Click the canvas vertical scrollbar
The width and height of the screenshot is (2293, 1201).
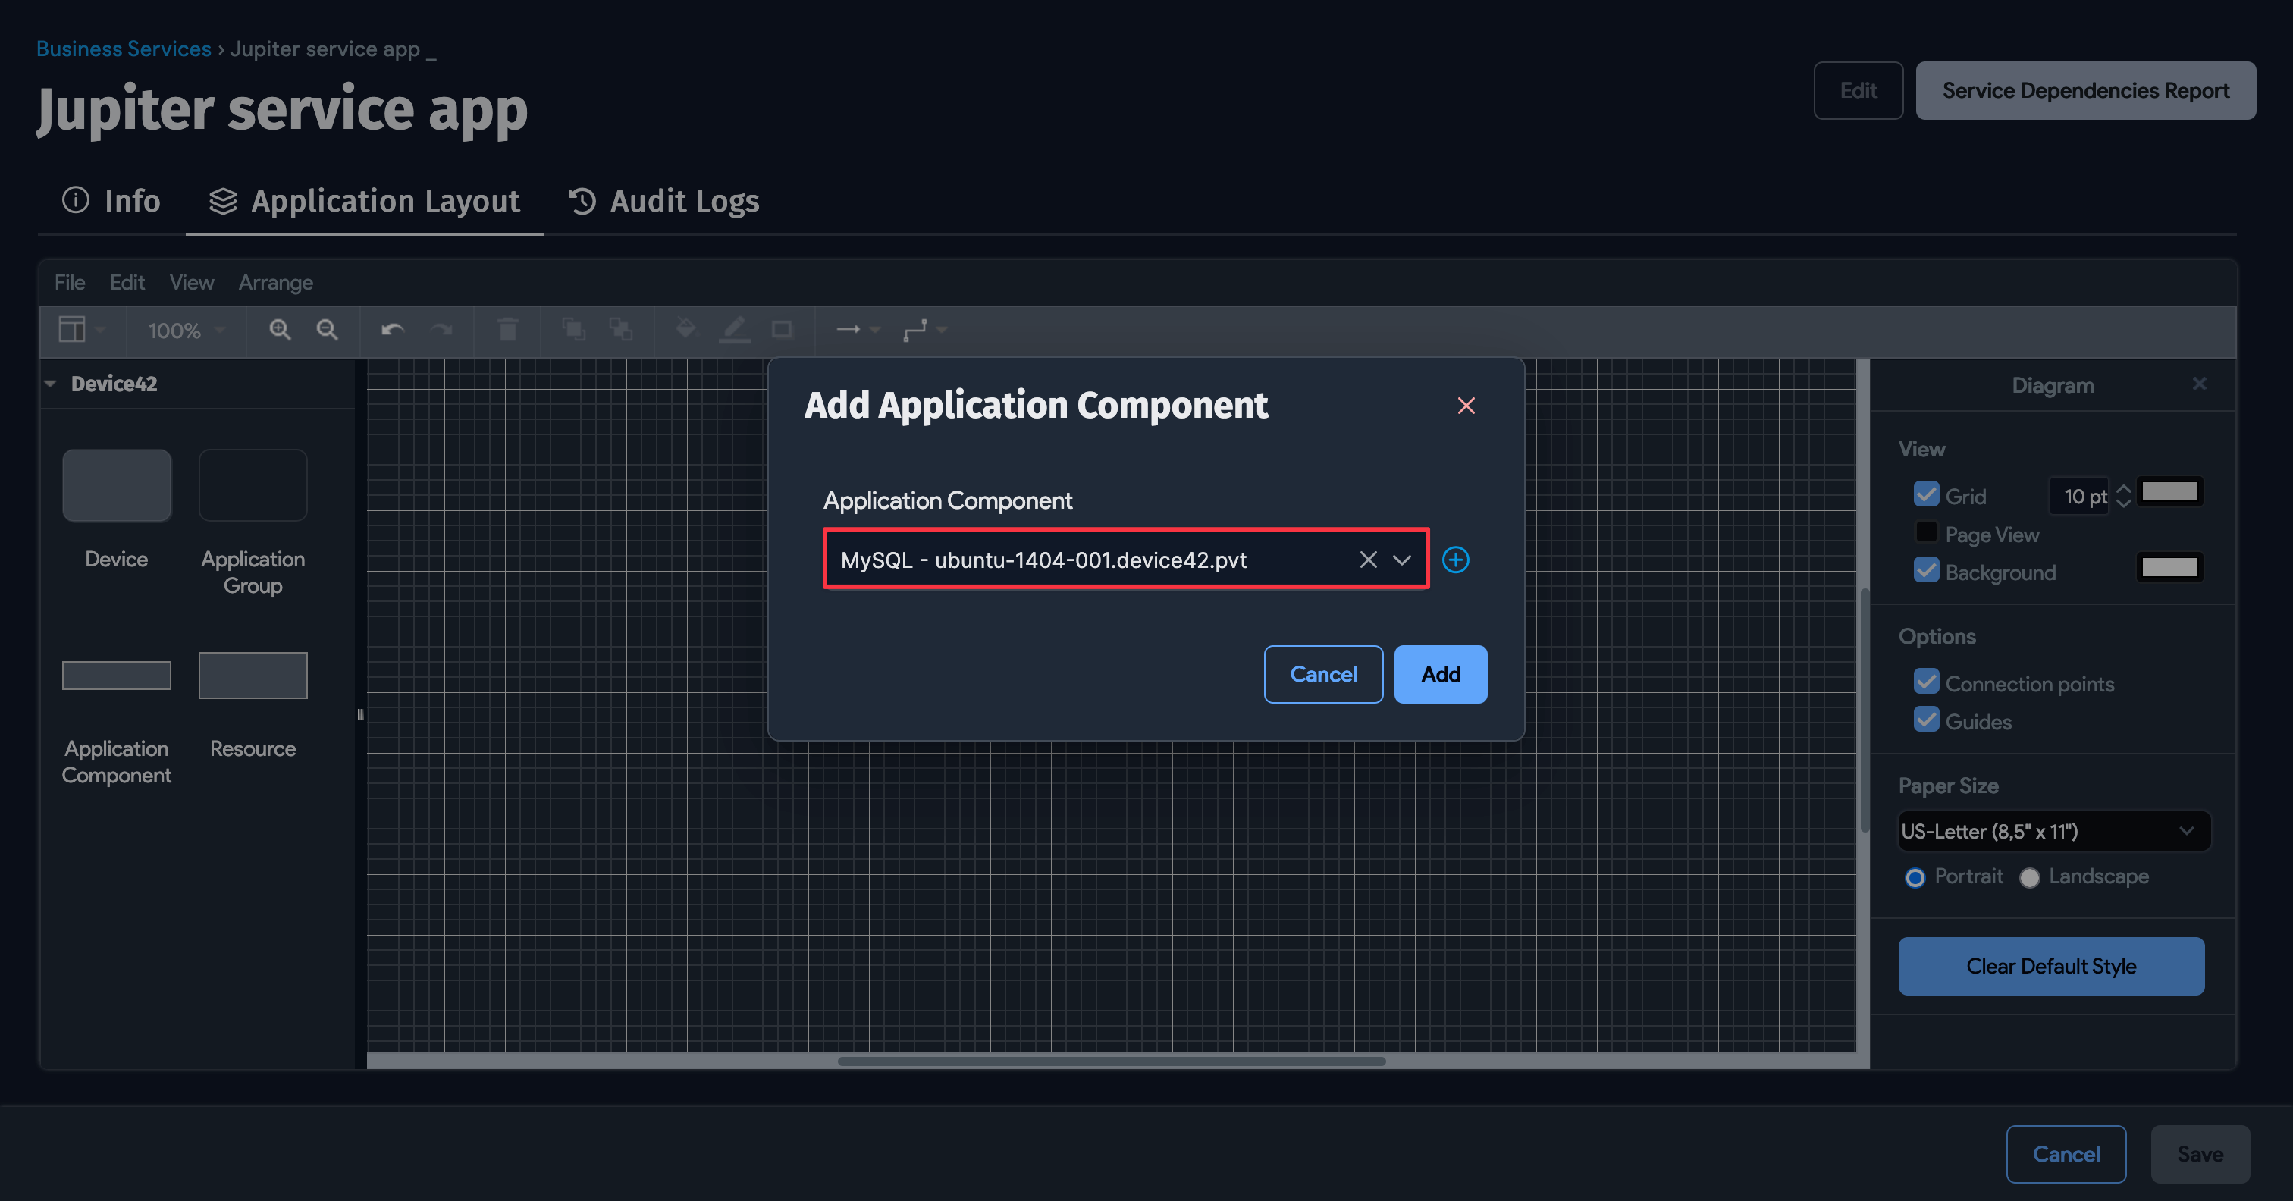click(1863, 710)
